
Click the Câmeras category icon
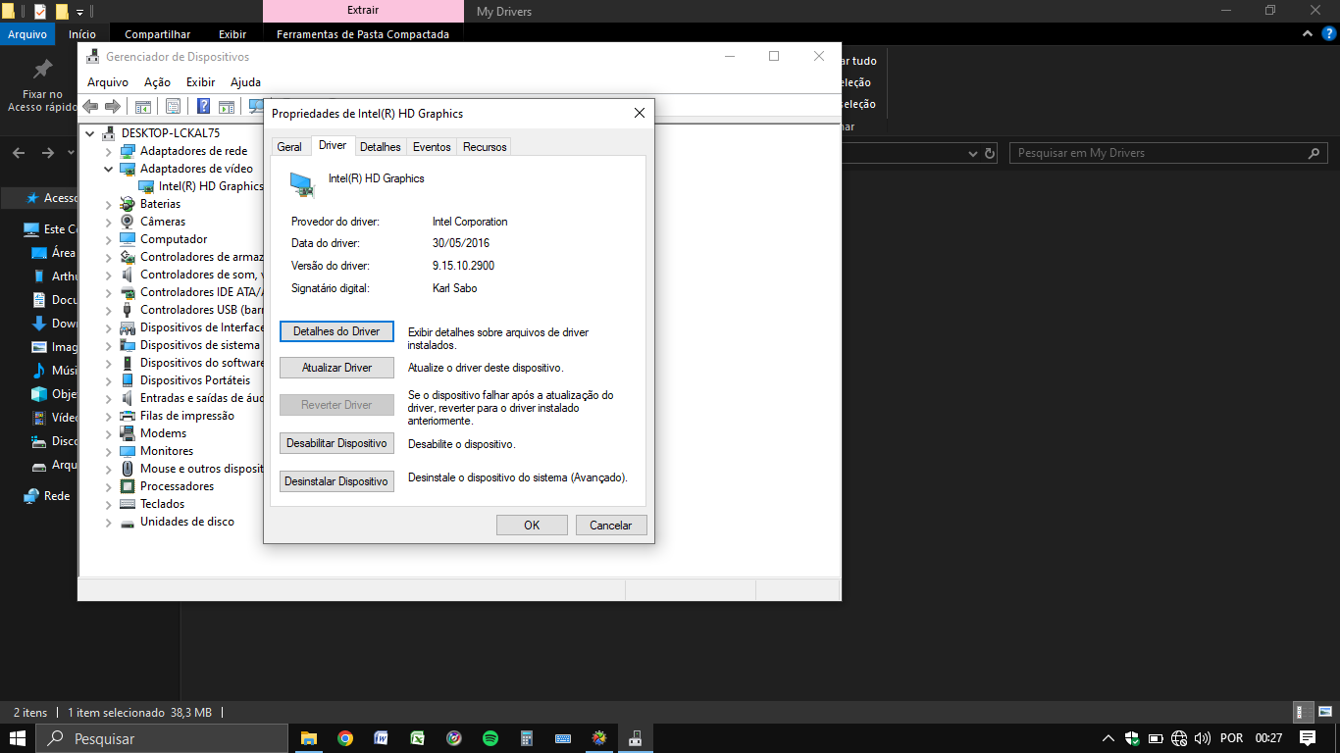(x=128, y=222)
